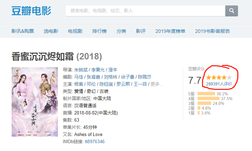Open director 李秉光's page

click(x=98, y=70)
